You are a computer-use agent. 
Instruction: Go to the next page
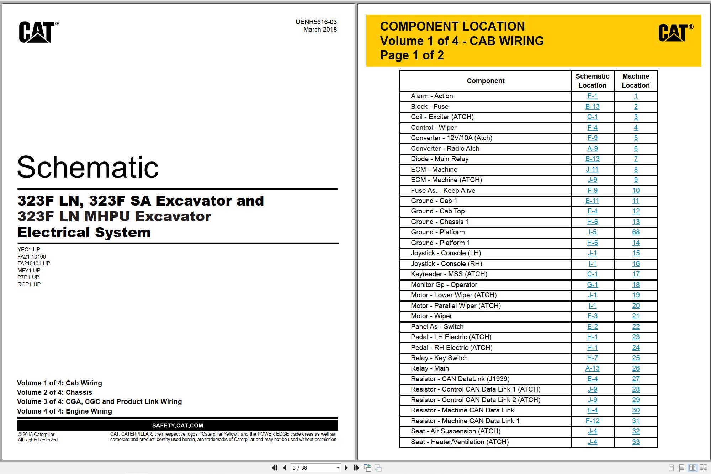[x=346, y=468]
